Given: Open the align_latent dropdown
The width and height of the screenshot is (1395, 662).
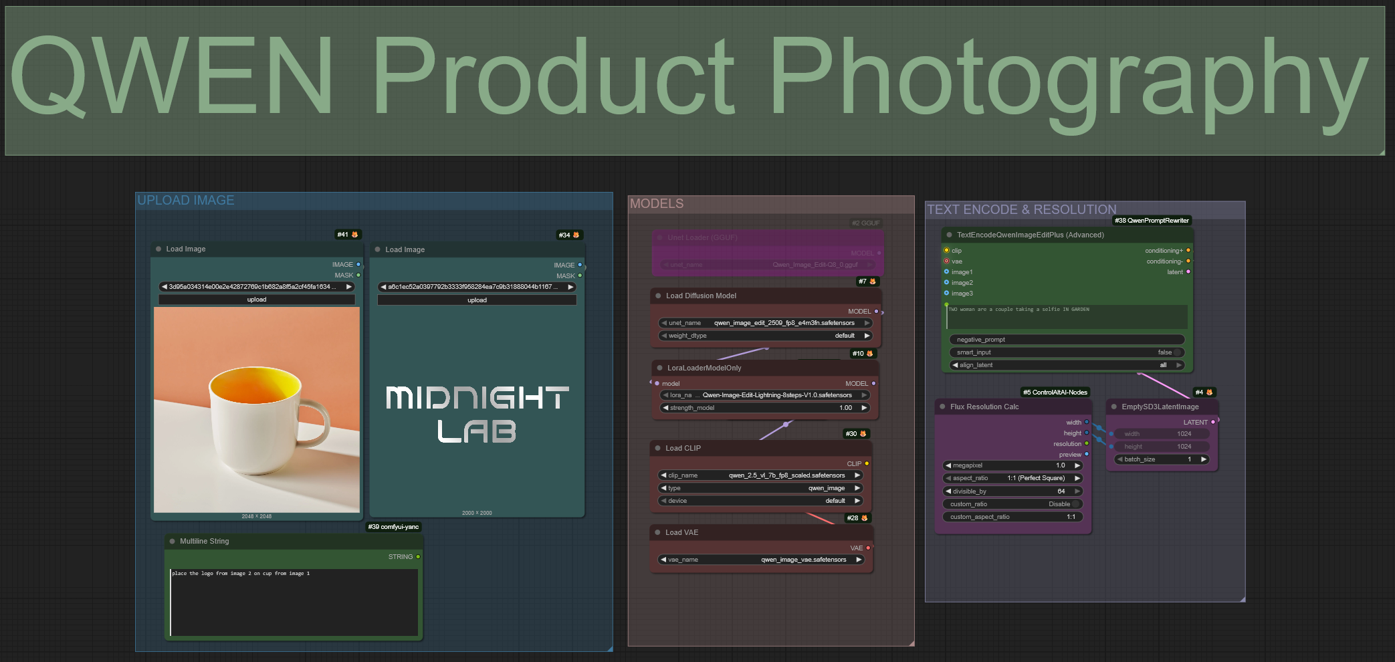Looking at the screenshot, I should pos(1067,365).
